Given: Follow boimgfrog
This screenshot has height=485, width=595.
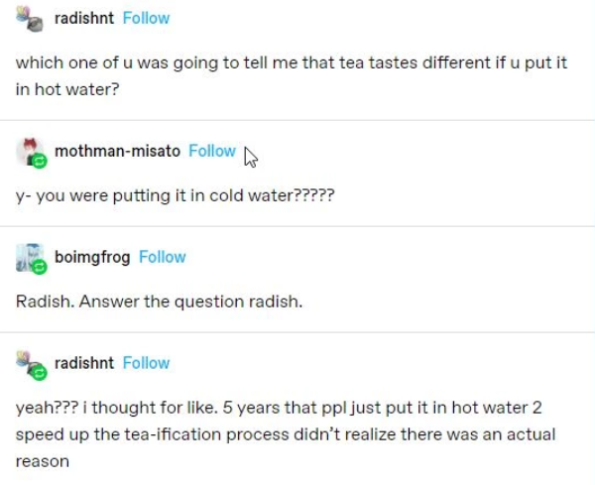Looking at the screenshot, I should coord(162,257).
